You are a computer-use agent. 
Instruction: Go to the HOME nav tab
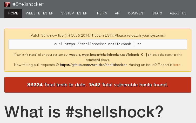pos(13,13)
